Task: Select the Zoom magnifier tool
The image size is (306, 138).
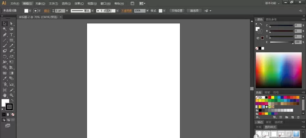Action: pos(11,95)
